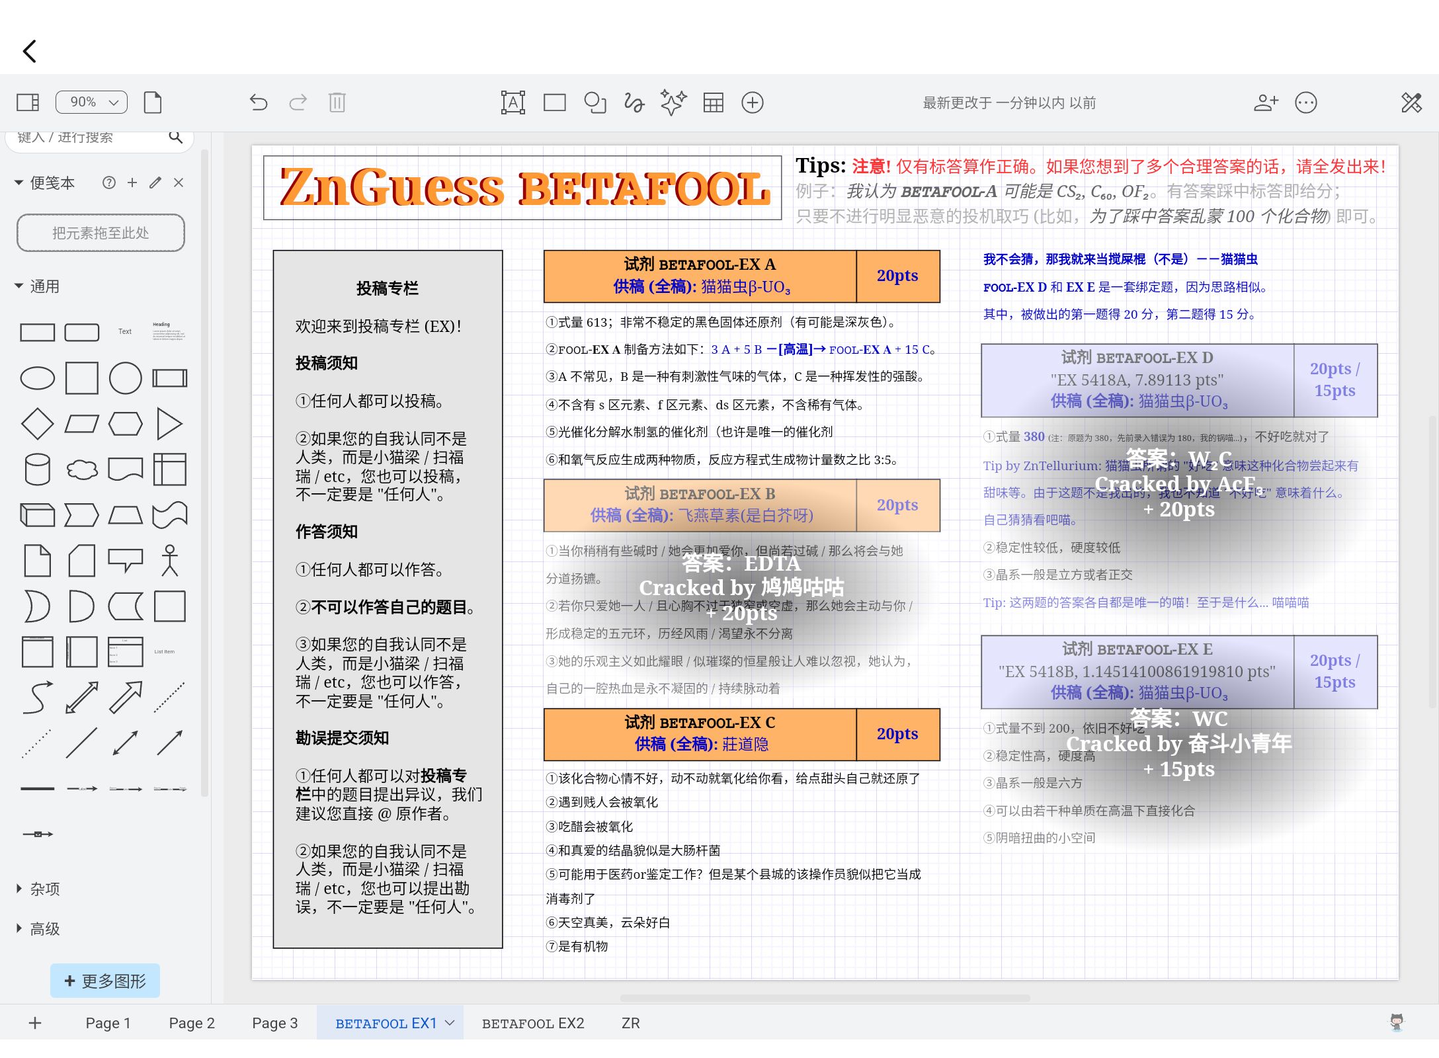Click the search magnifier icon
Image resolution: width=1439 pixels, height=1058 pixels.
pos(176,137)
